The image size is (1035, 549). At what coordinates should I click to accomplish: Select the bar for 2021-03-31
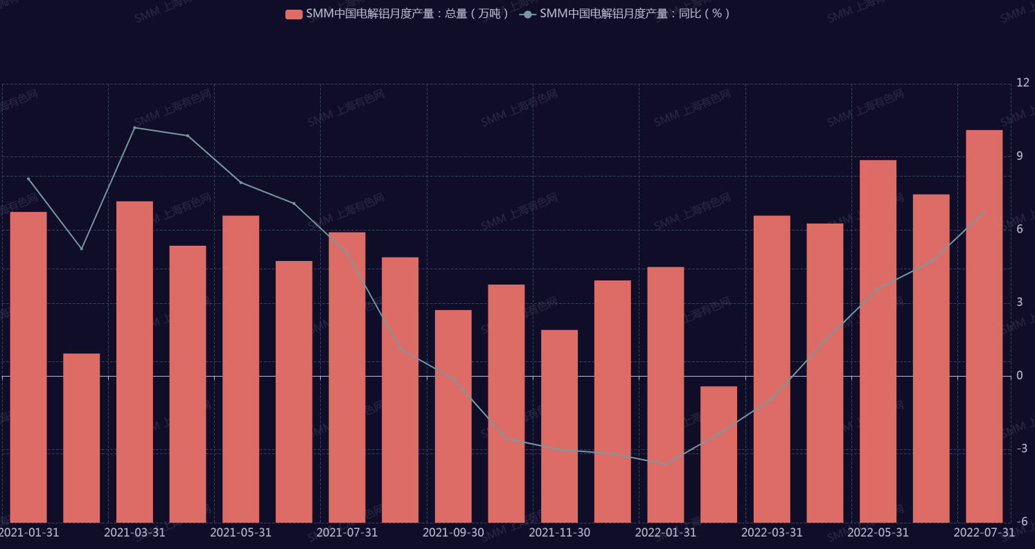pos(134,361)
